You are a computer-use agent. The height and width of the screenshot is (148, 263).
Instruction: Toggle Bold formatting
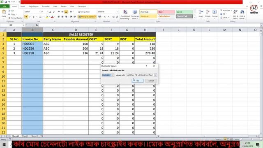click(26, 17)
